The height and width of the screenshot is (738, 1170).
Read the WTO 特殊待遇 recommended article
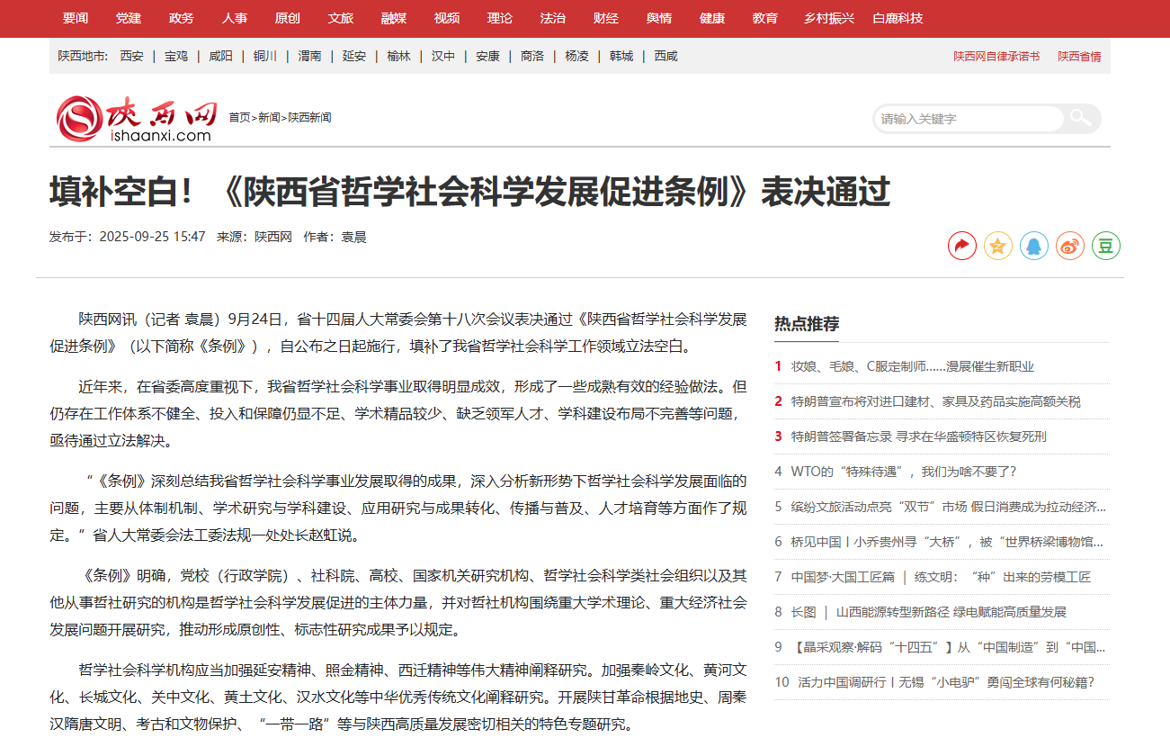(903, 472)
